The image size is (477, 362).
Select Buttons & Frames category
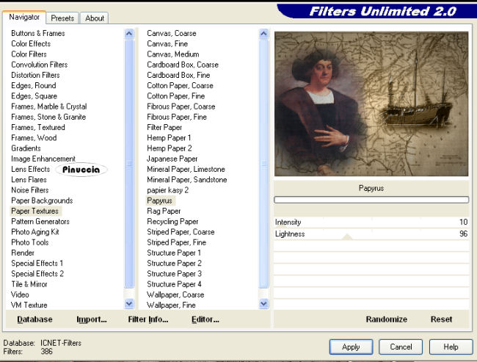click(x=38, y=33)
